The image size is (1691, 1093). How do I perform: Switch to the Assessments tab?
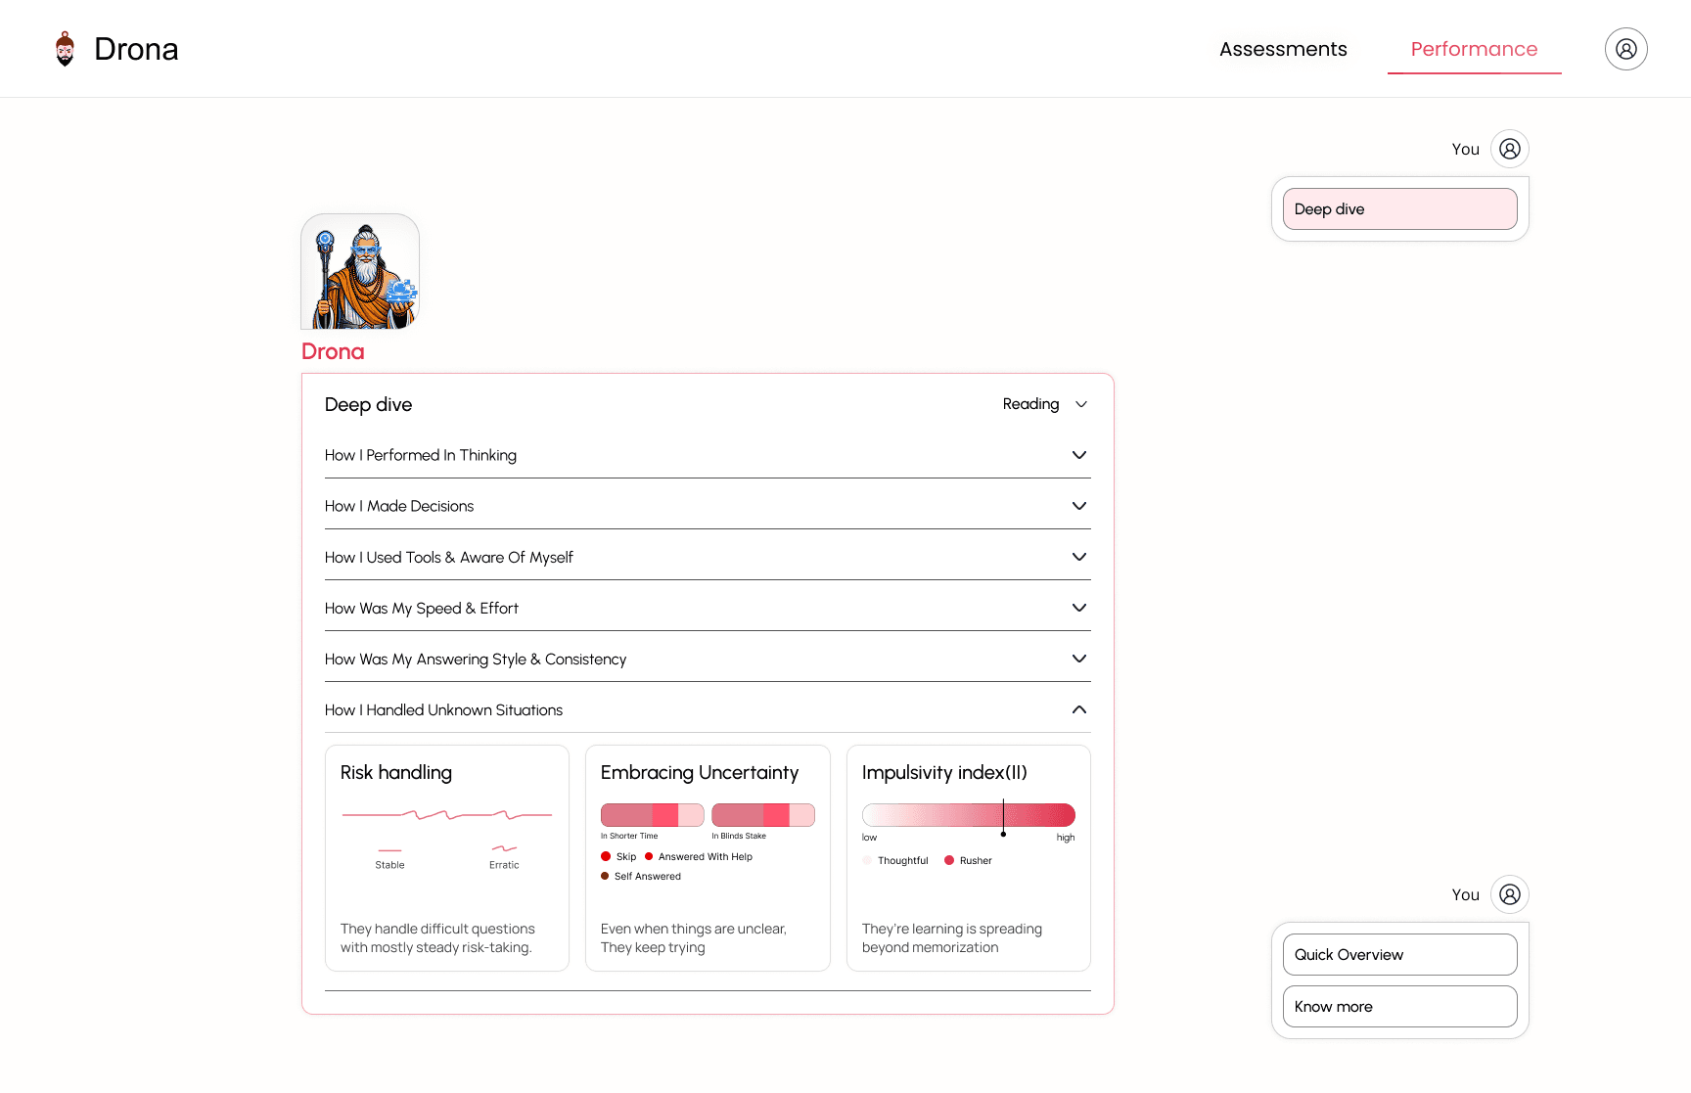(x=1283, y=49)
